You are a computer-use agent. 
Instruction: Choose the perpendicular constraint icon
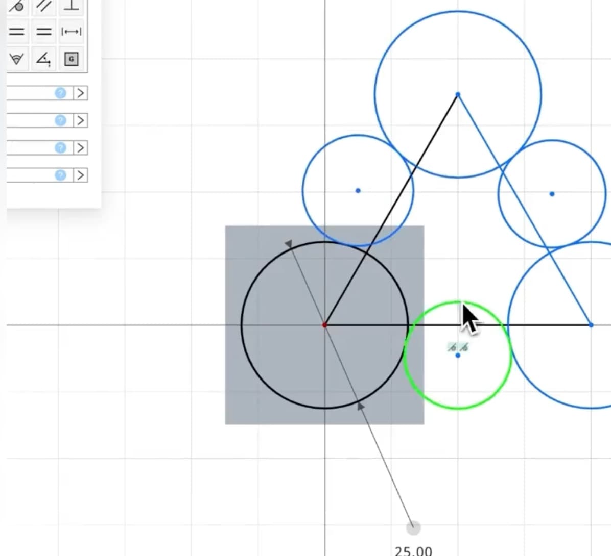click(x=71, y=6)
